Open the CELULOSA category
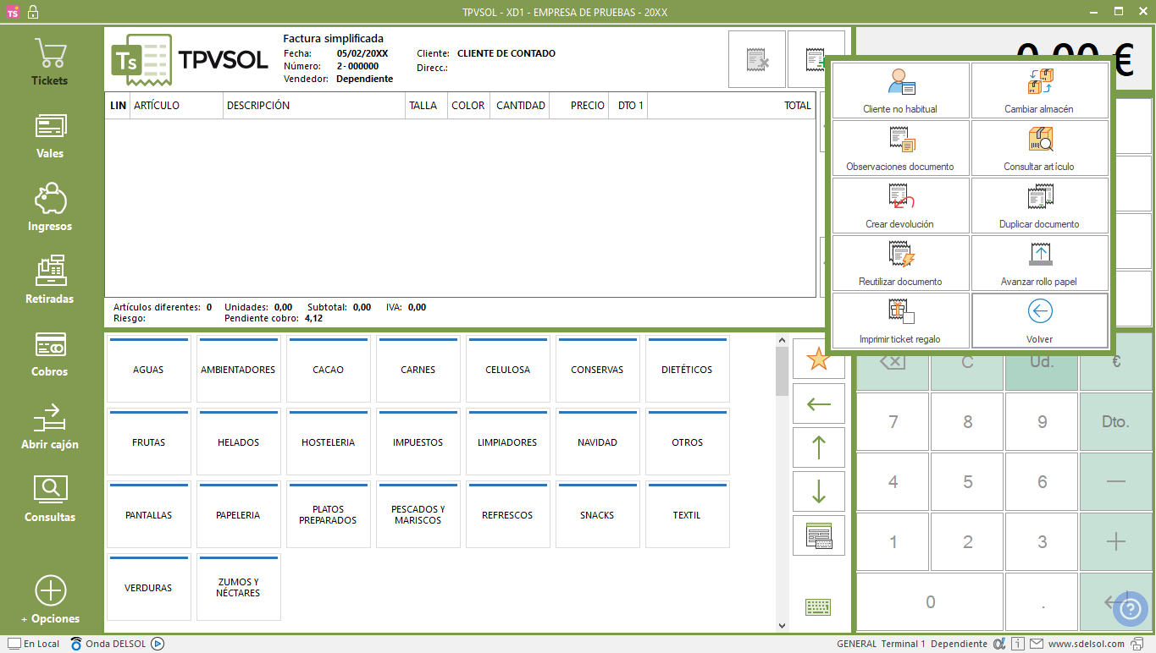 508,370
